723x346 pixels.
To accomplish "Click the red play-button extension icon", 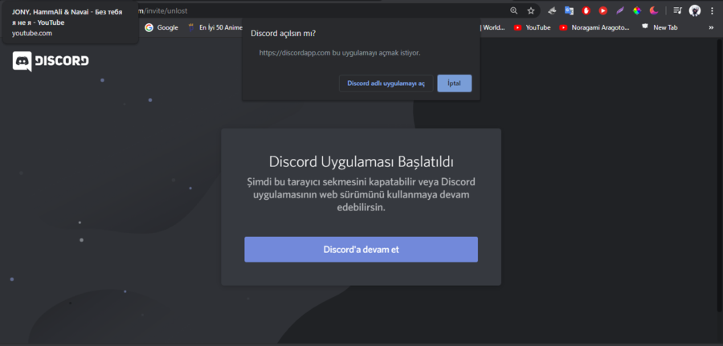I will click(603, 10).
